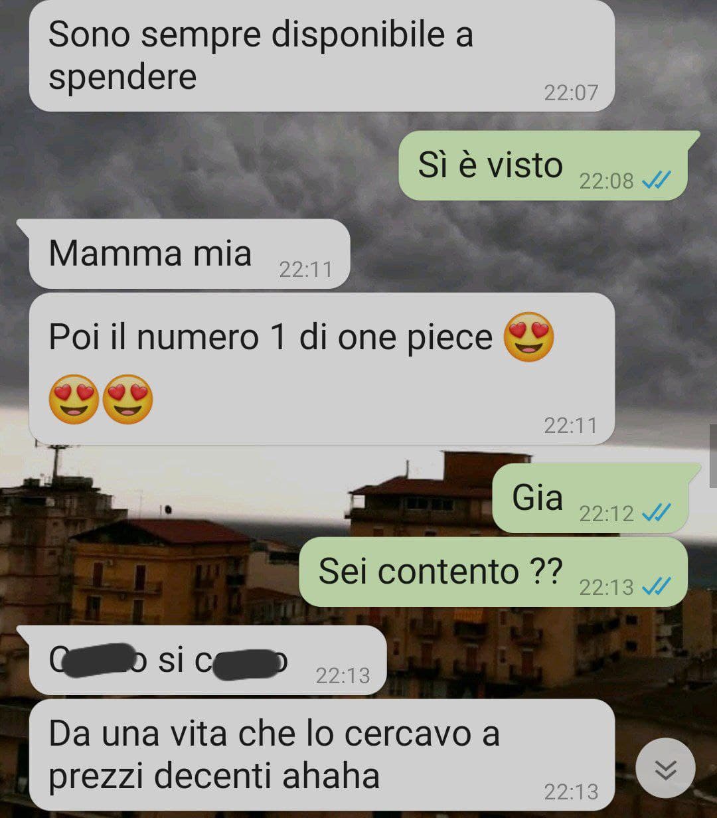This screenshot has width=717, height=818.
Task: Select 'Da una vita che lo cercavo' message
Action: click(x=322, y=755)
